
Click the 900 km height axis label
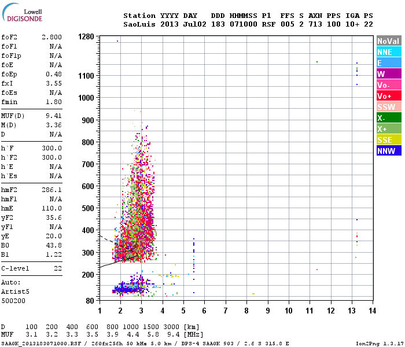click(x=88, y=120)
